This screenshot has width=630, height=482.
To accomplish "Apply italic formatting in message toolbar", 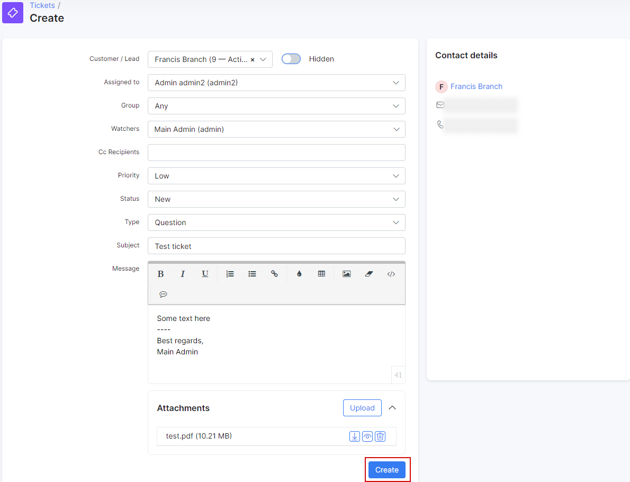I will tap(183, 274).
